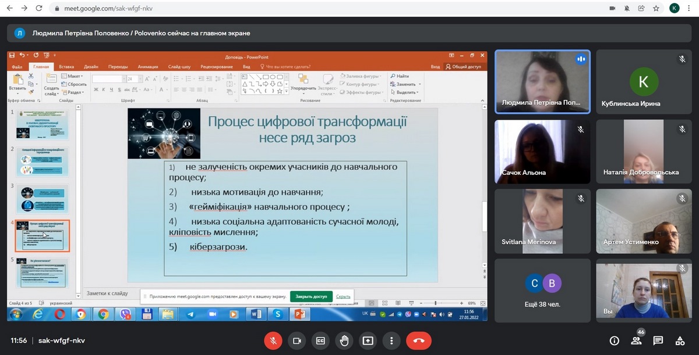Leave the call with red button
This screenshot has height=355, width=699.
click(418, 340)
